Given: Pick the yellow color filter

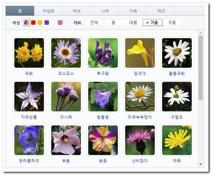Looking at the screenshot, I should (x=40, y=22).
